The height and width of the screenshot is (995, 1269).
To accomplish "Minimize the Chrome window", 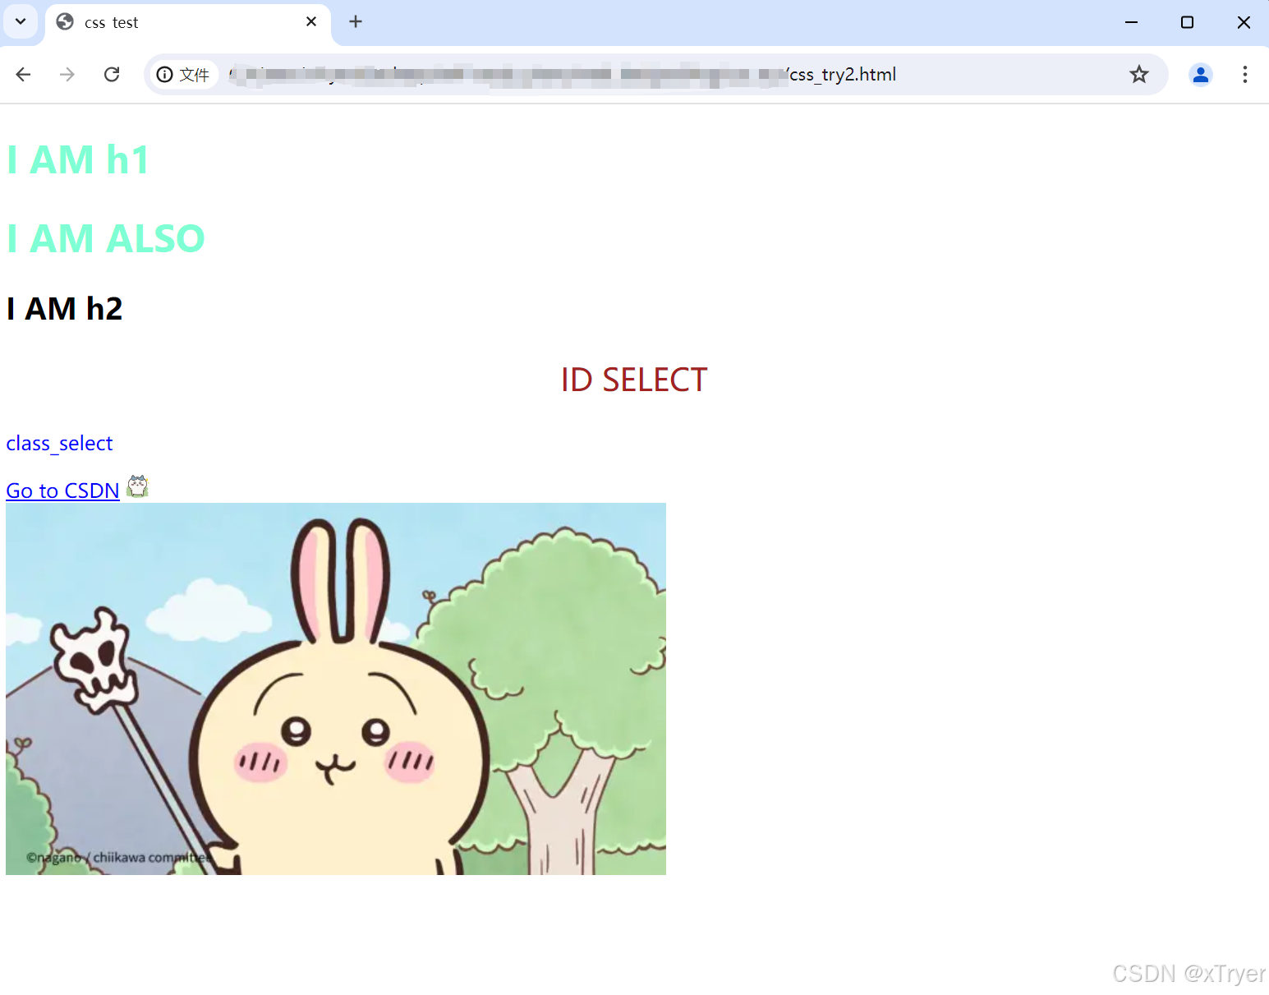I will point(1131,22).
